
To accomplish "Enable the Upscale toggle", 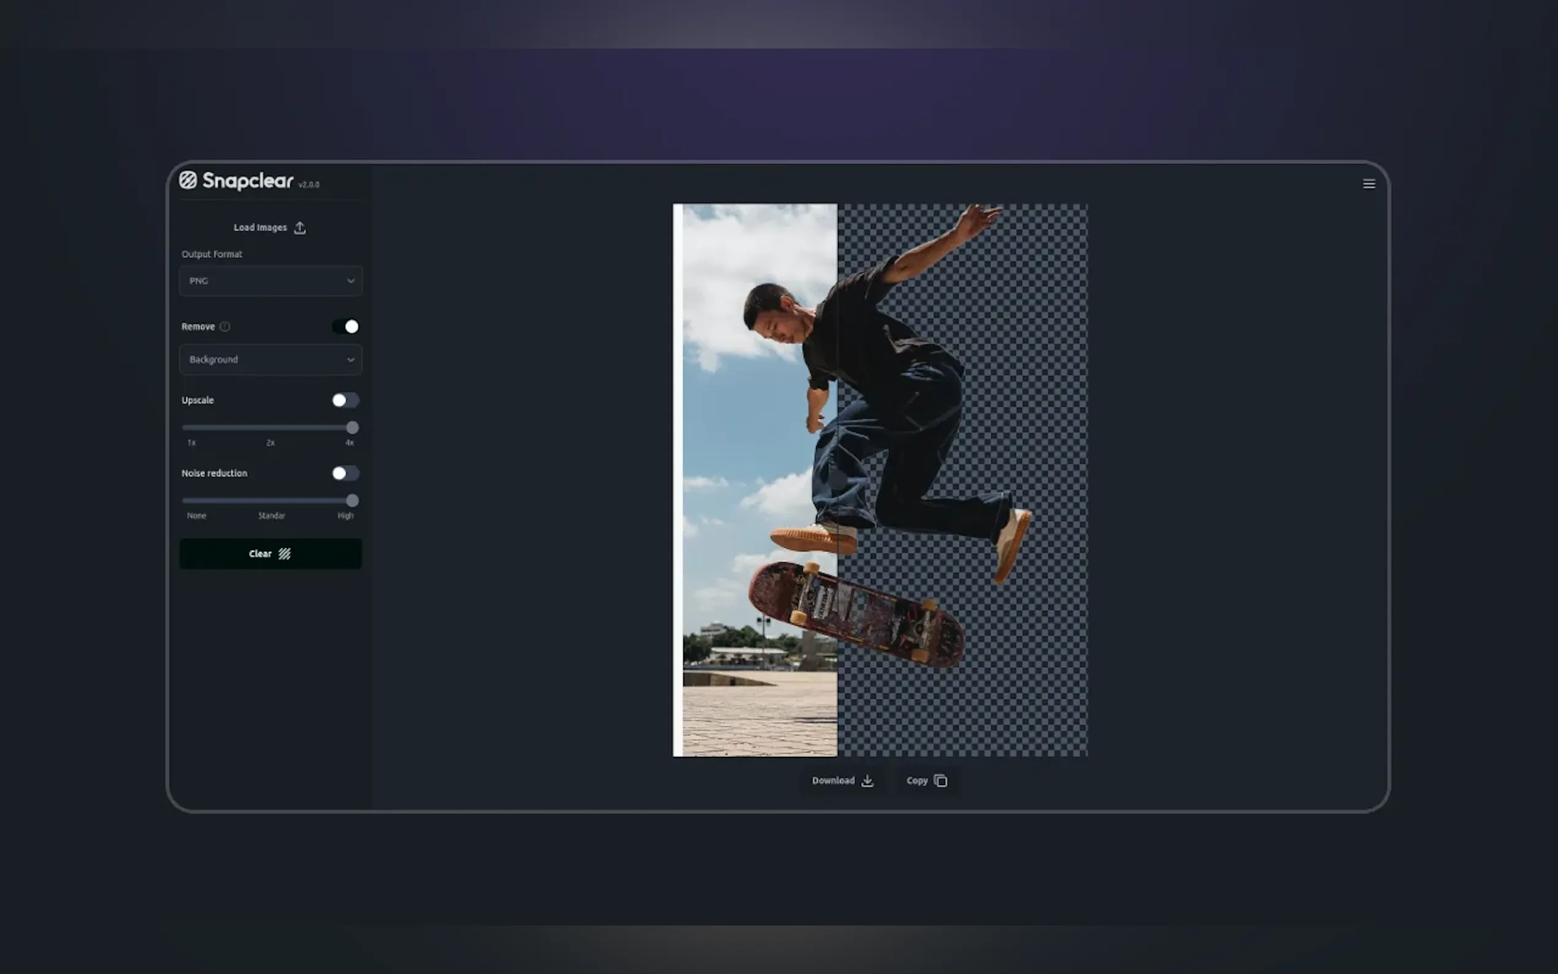I will (x=345, y=400).
